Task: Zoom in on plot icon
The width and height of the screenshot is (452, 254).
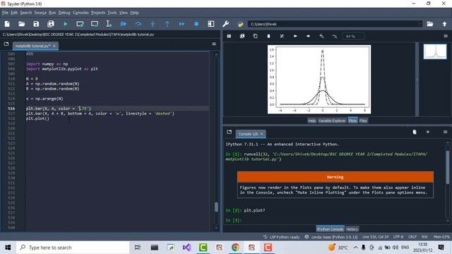Action: [x=321, y=36]
